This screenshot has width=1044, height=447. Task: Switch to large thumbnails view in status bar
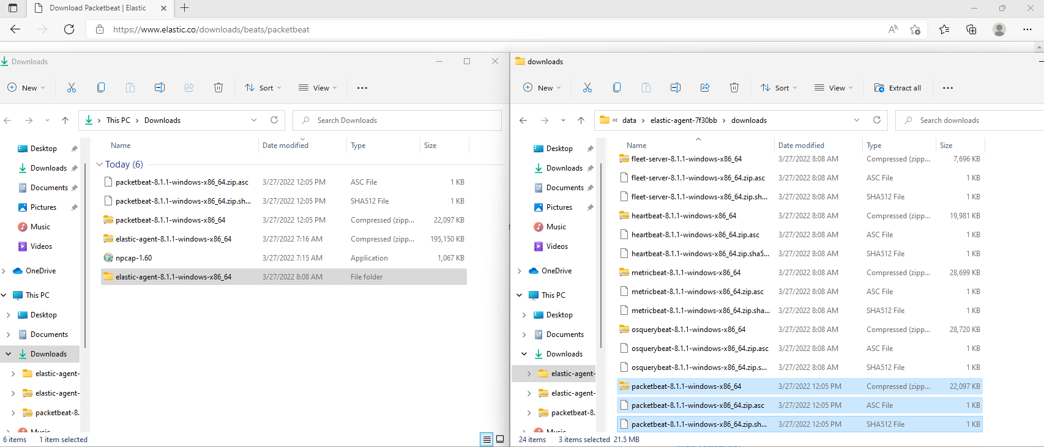click(x=500, y=439)
